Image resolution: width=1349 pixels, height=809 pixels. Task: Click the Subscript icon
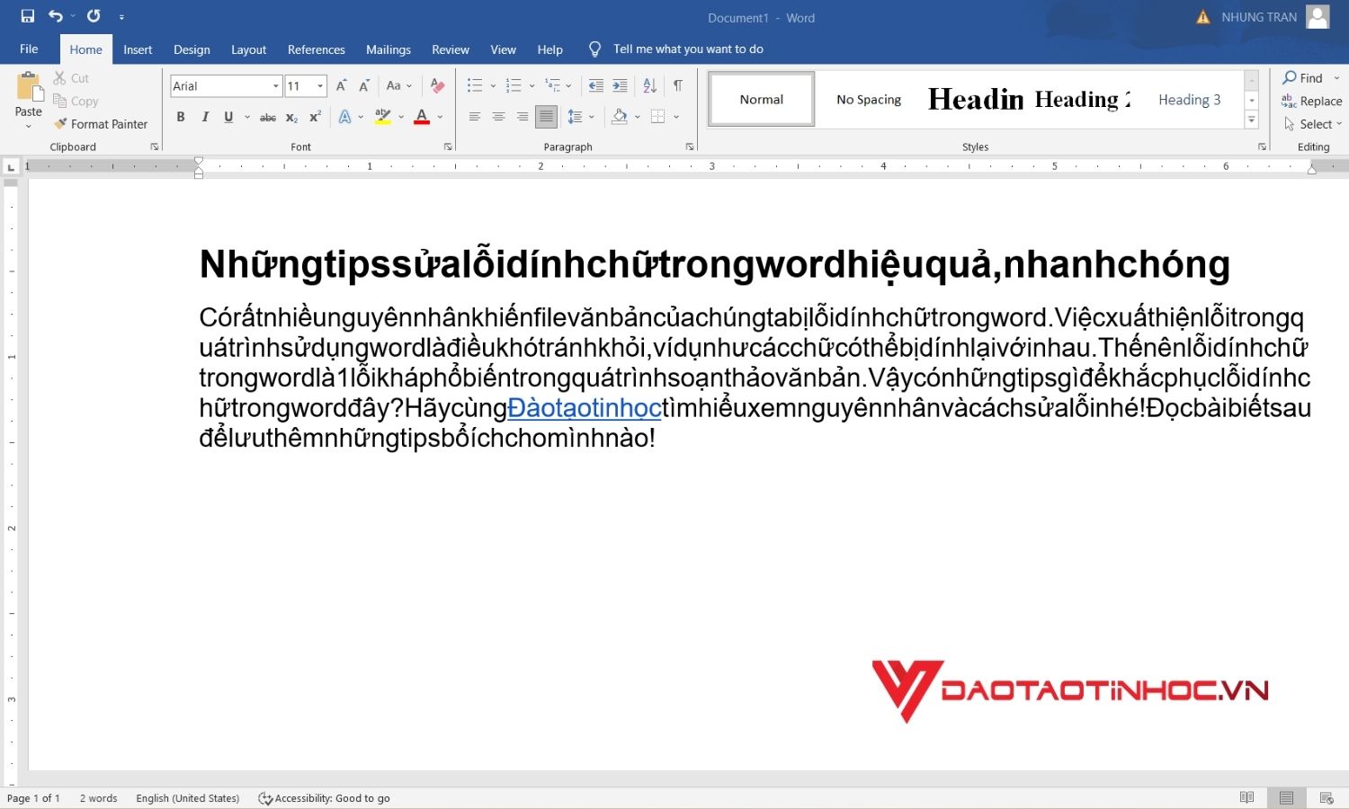pos(290,117)
